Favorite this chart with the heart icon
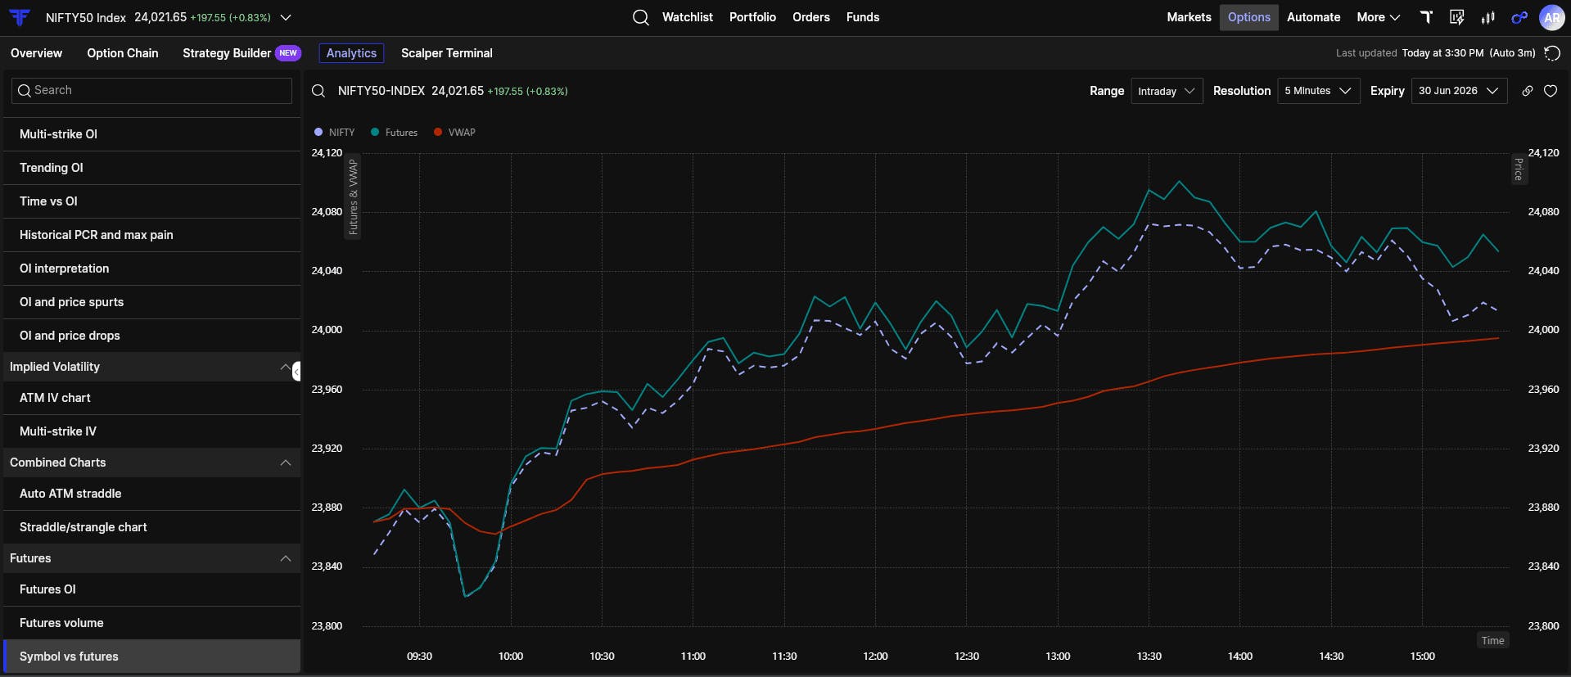This screenshot has height=677, width=1571. click(x=1551, y=91)
